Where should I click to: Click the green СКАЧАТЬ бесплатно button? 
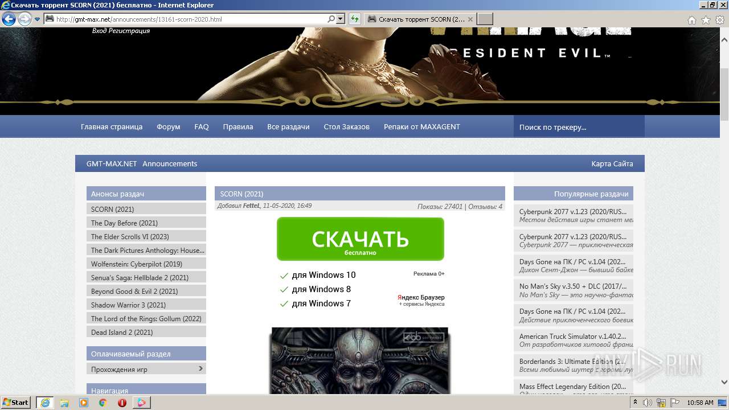tap(360, 239)
